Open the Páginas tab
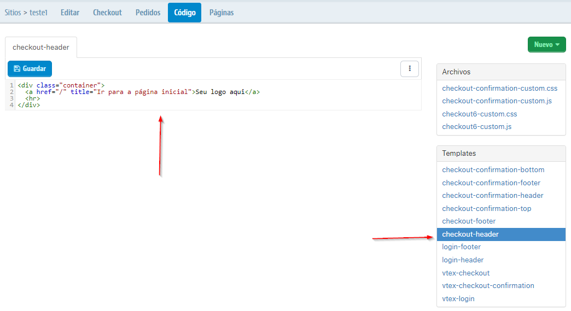571x311 pixels. 222,13
